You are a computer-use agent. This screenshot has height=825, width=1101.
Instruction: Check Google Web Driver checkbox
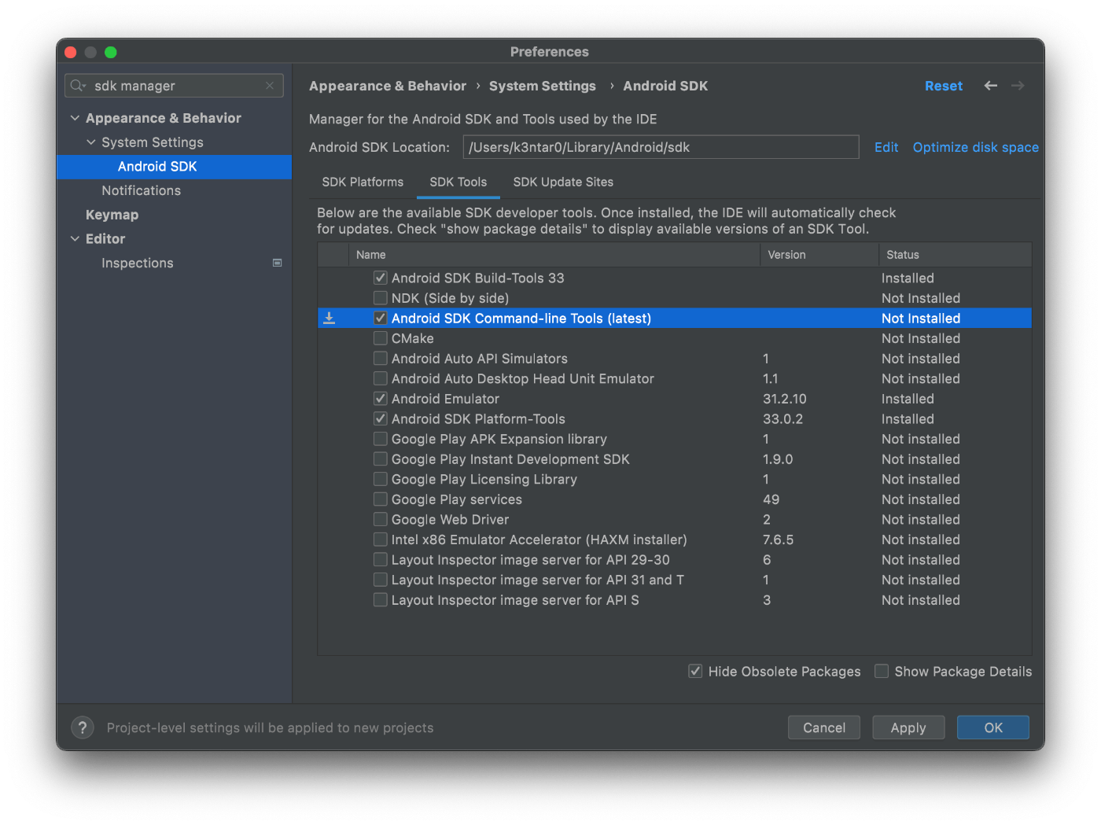click(x=381, y=520)
